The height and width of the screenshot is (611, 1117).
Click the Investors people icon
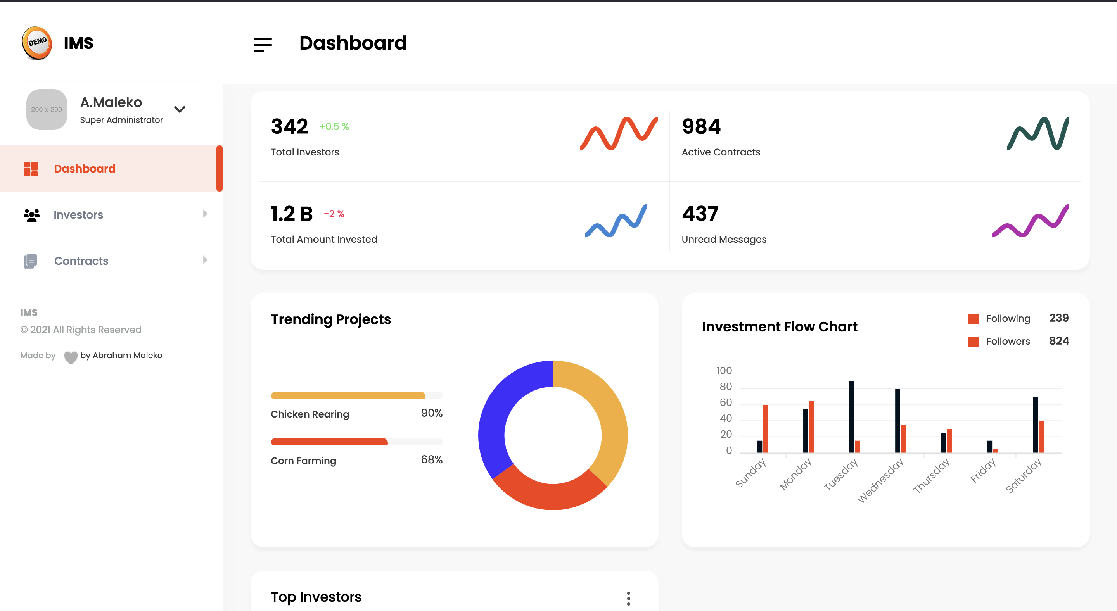pyautogui.click(x=32, y=215)
